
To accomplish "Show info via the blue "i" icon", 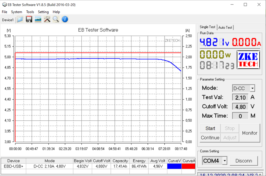I will [65, 19].
